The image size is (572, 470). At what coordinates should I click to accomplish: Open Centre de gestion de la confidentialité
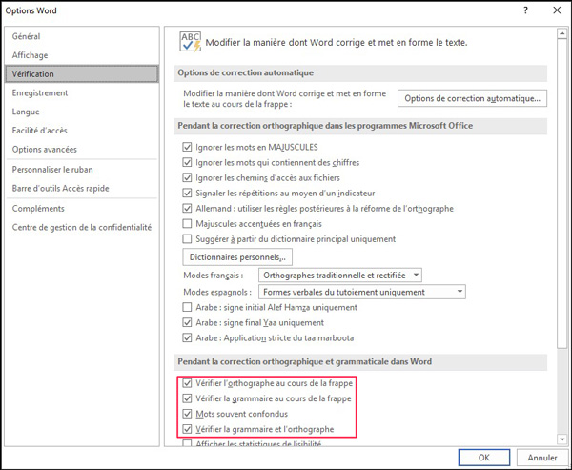[82, 227]
